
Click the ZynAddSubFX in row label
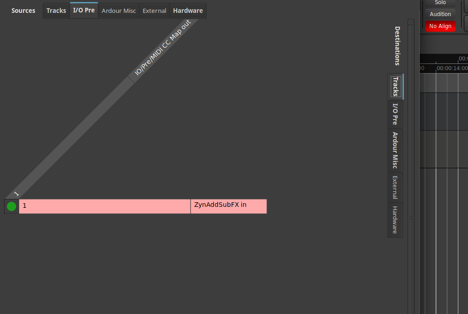(x=228, y=206)
